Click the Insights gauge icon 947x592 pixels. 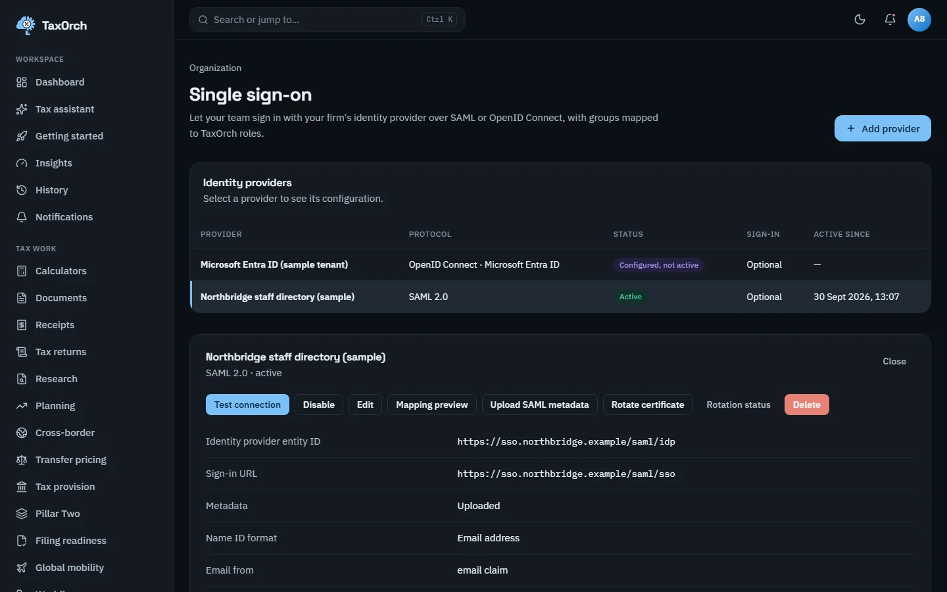(x=22, y=163)
